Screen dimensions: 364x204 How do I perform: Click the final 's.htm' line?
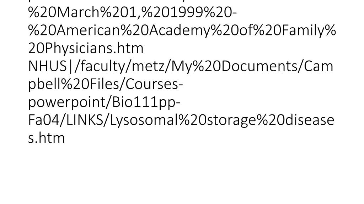click(x=47, y=138)
